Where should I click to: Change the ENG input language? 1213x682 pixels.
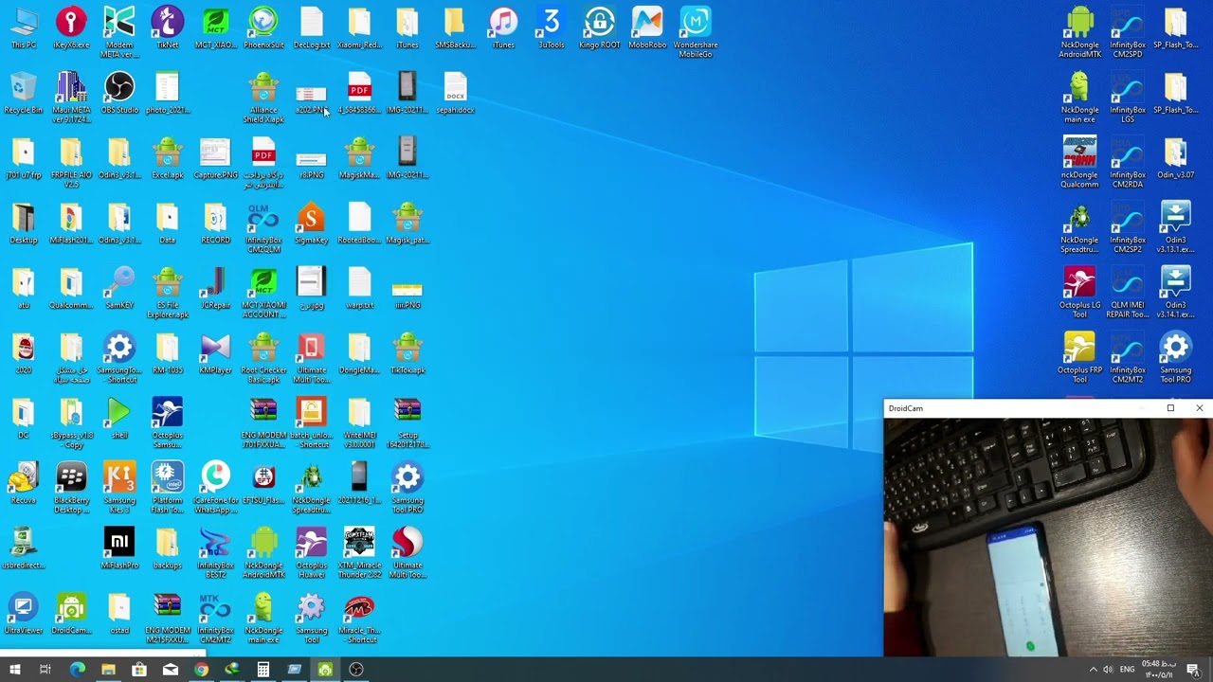(x=1128, y=670)
